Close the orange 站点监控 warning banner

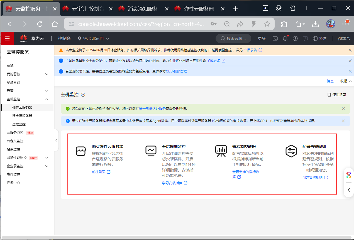click(x=350, y=50)
